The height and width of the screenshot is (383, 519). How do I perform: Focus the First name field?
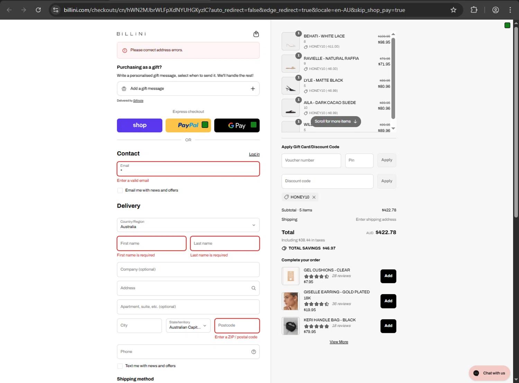152,244
